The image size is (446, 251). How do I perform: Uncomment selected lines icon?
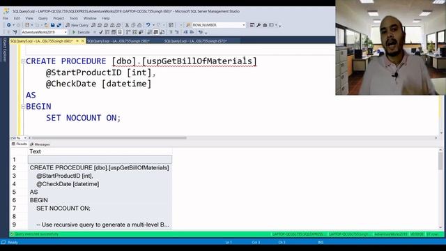(x=176, y=32)
